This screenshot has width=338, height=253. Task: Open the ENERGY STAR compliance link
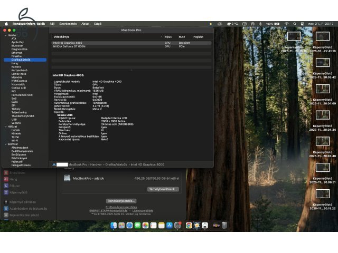point(108,211)
